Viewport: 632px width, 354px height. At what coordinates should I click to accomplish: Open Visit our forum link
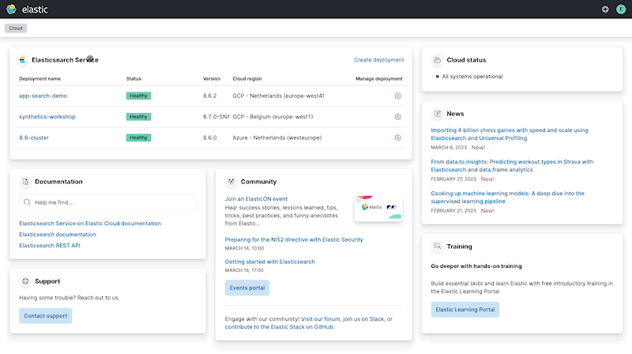(321, 319)
